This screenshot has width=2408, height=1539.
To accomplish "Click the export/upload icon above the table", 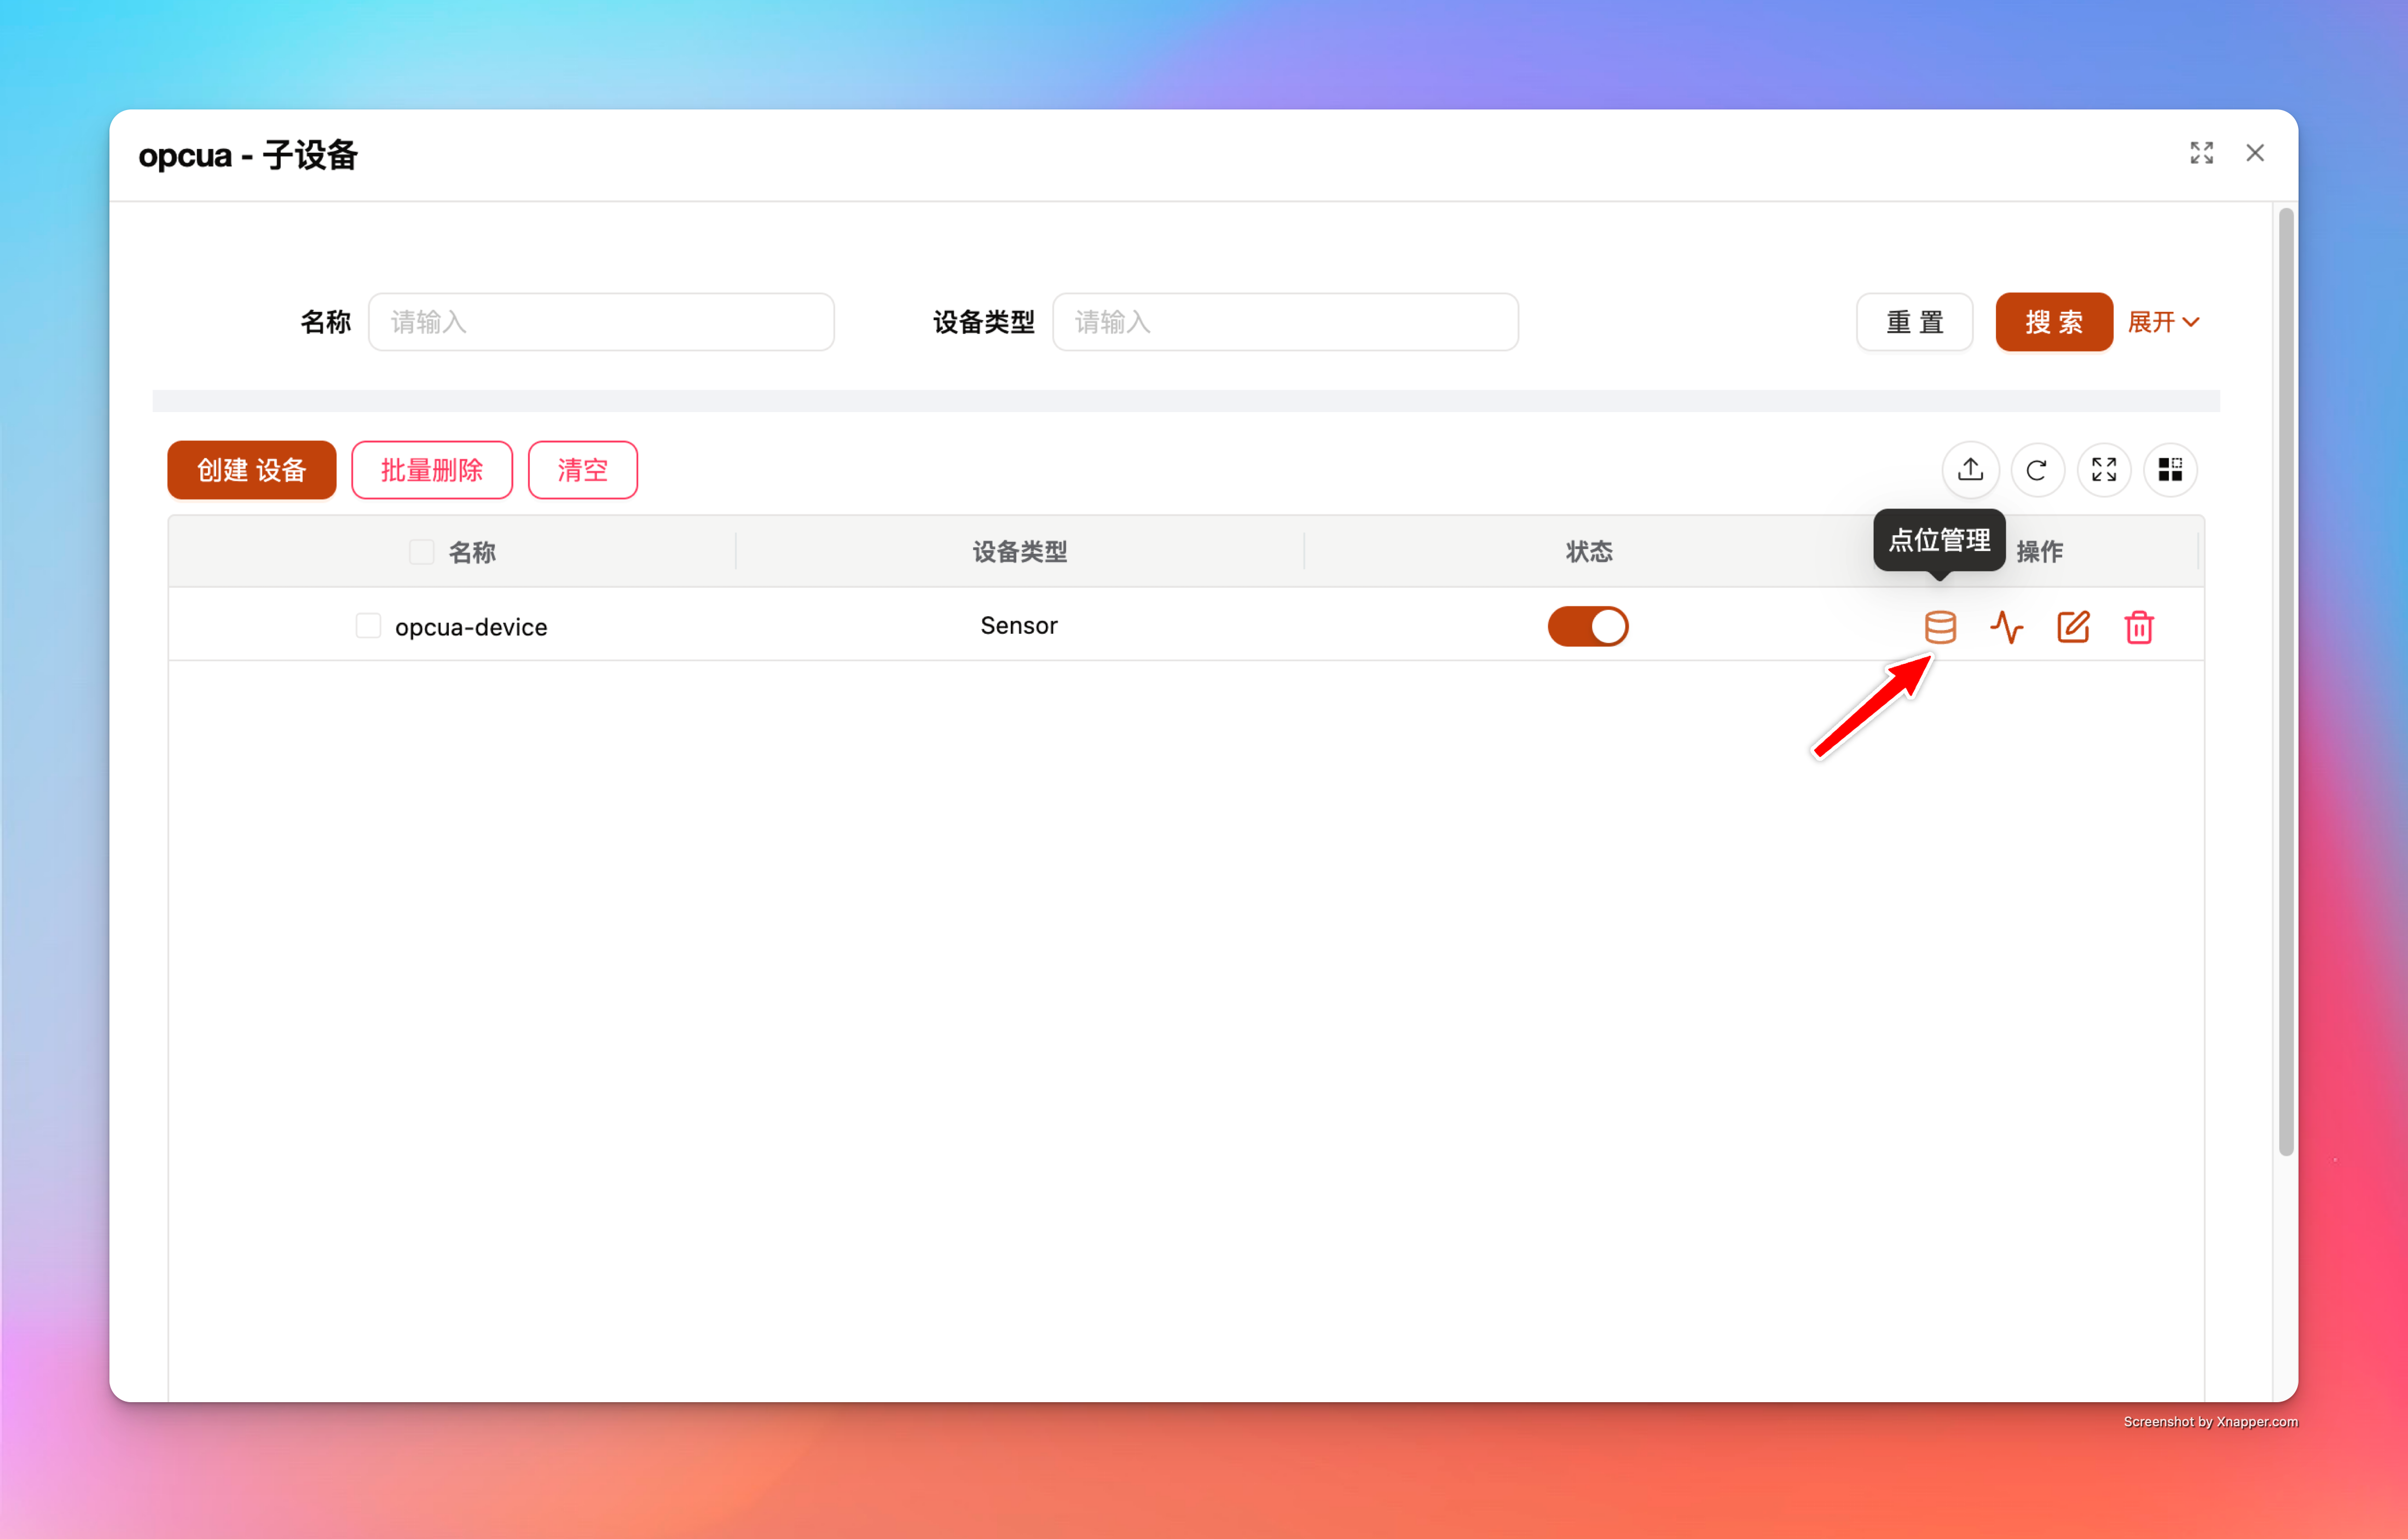I will tap(1970, 470).
